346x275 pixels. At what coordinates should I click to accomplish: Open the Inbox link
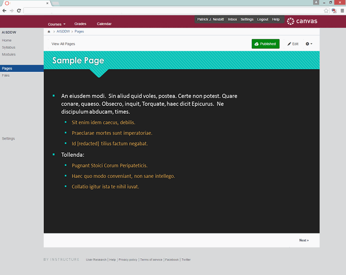point(232,19)
